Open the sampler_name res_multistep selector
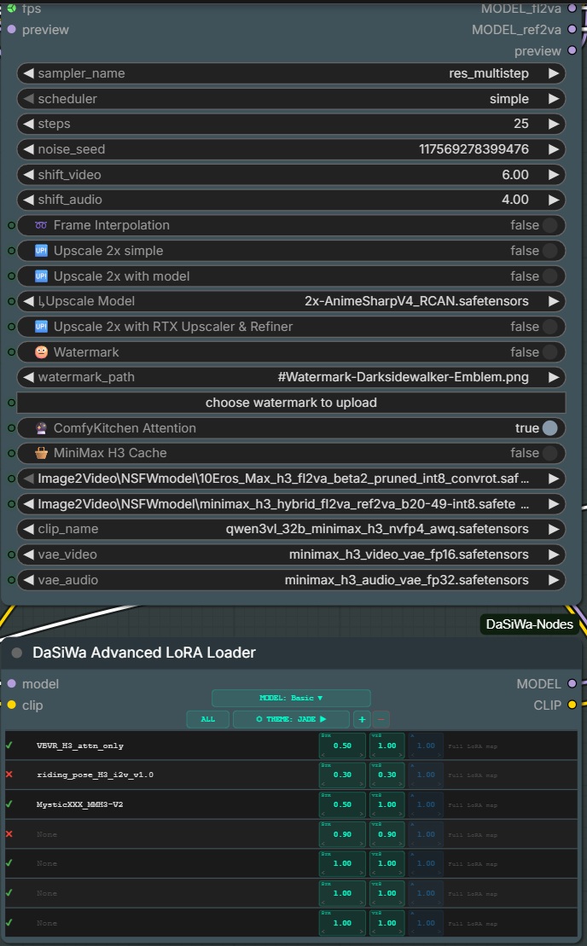 (x=292, y=73)
